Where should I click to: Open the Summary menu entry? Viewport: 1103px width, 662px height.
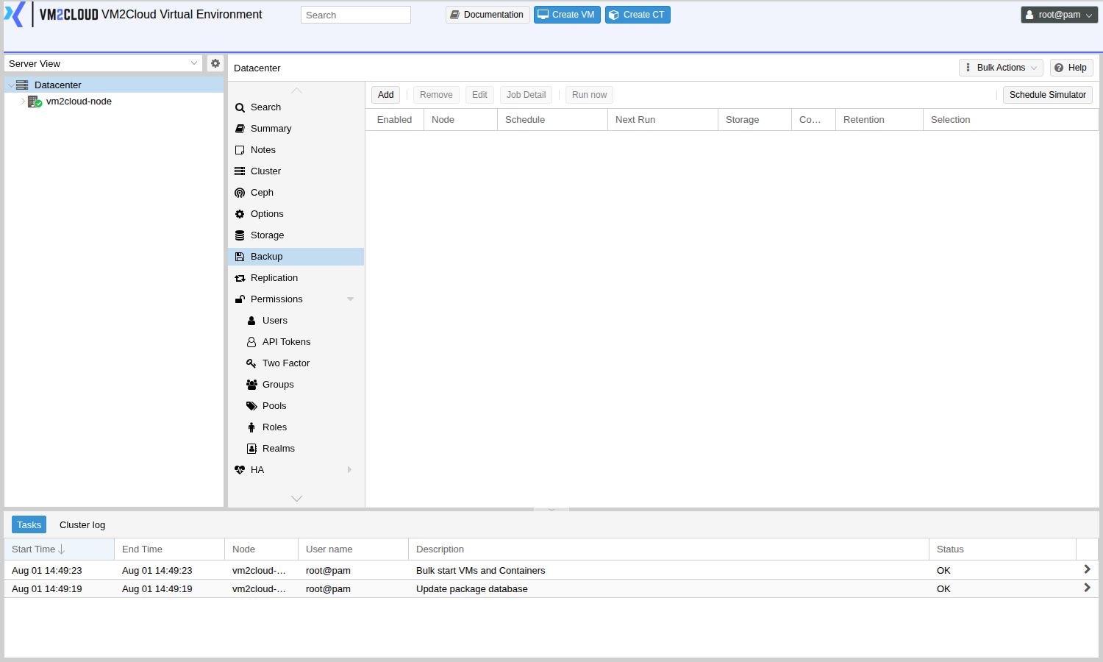coord(296,129)
